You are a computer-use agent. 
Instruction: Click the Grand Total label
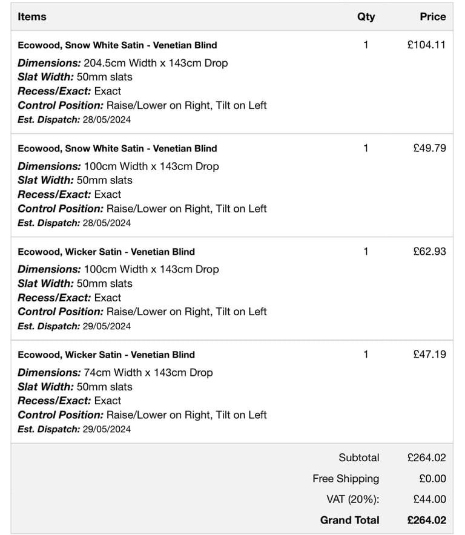349,520
